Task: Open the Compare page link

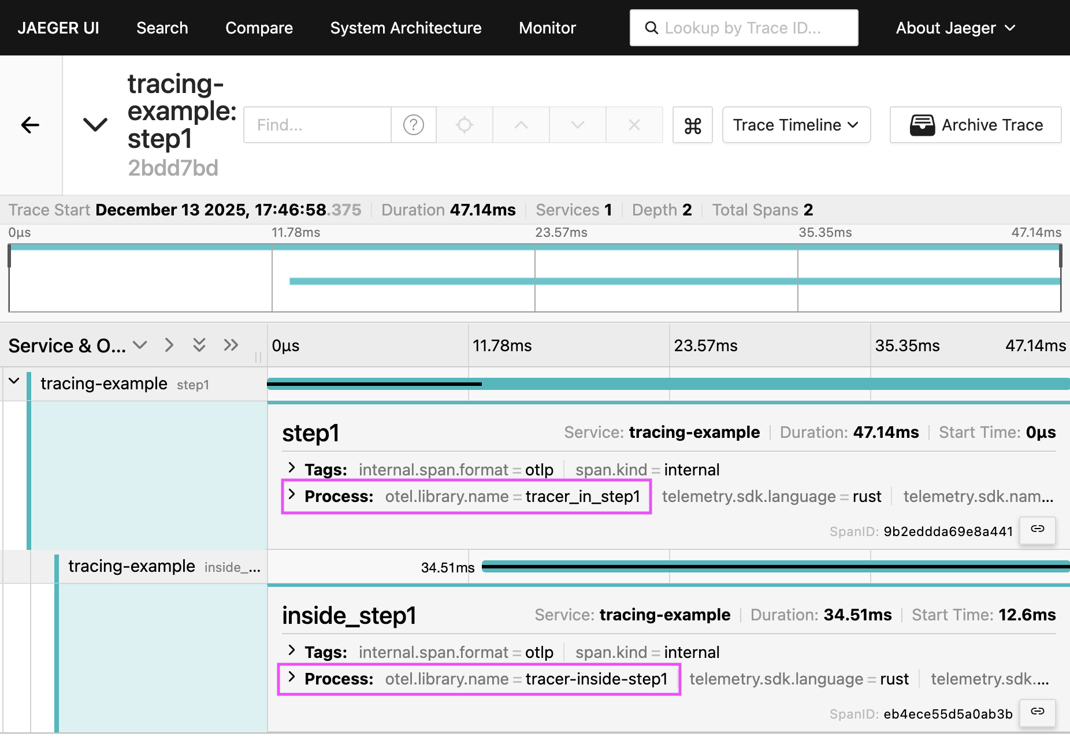Action: [x=259, y=28]
